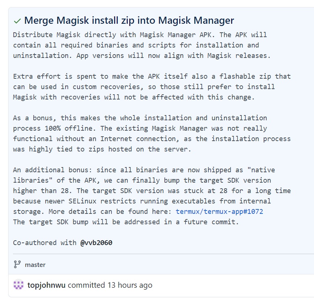Visit the @vvb2060 profile mention

[96, 243]
